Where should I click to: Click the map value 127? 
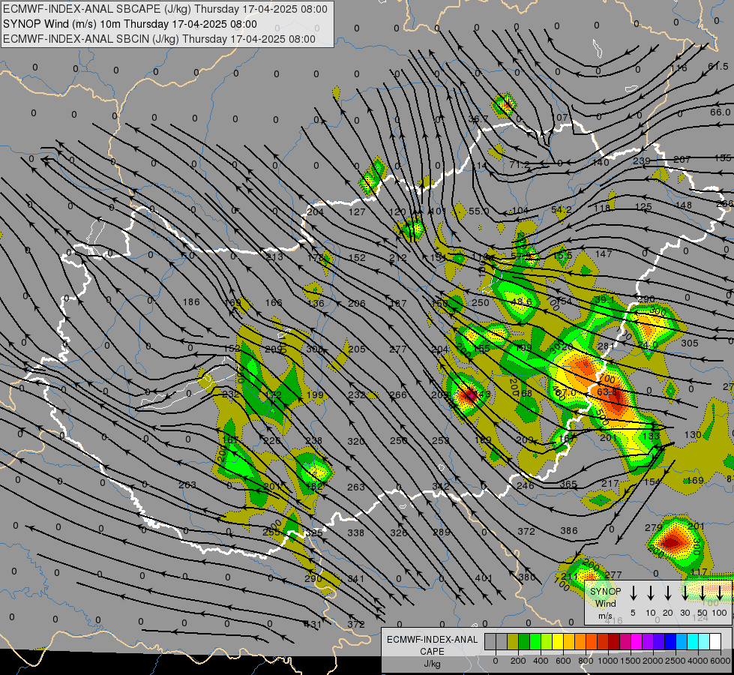[x=357, y=211]
